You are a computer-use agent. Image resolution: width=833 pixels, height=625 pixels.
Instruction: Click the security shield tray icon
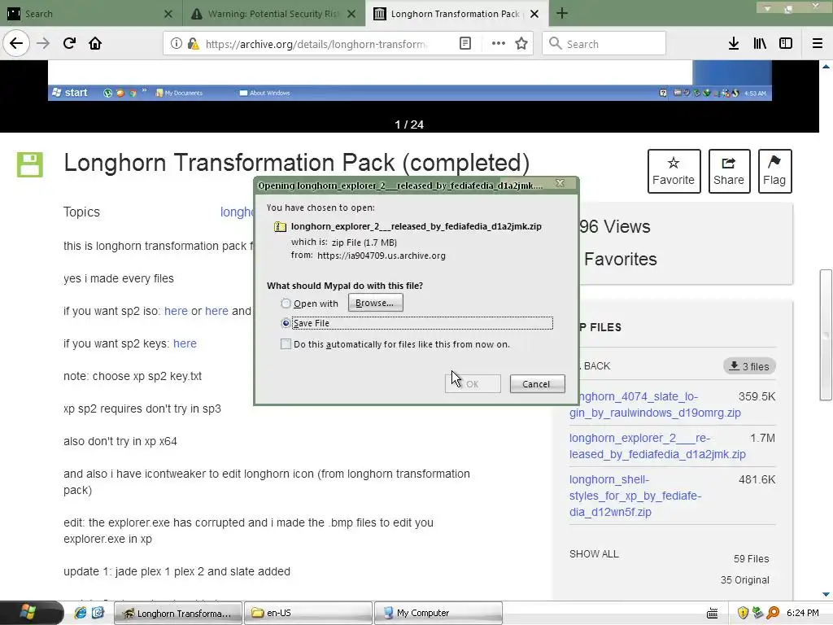pos(744,613)
